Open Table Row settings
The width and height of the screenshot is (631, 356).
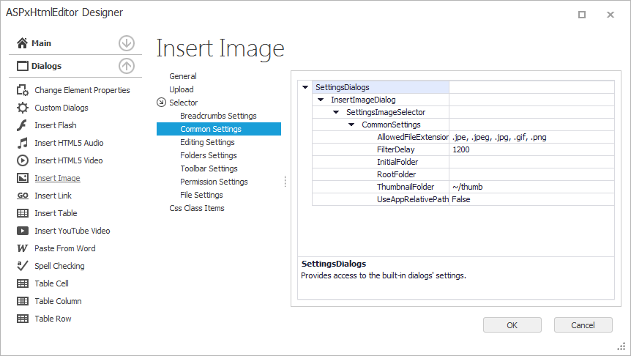pos(53,319)
